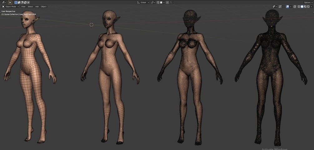The height and width of the screenshot is (150, 314).
Task: Open the object types visibility popover
Action: [275, 7]
